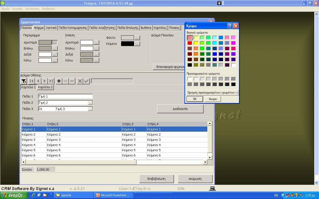Screen dimensions: 319x199
Task: Pick white swatch in basic colors
Action: point(234,65)
